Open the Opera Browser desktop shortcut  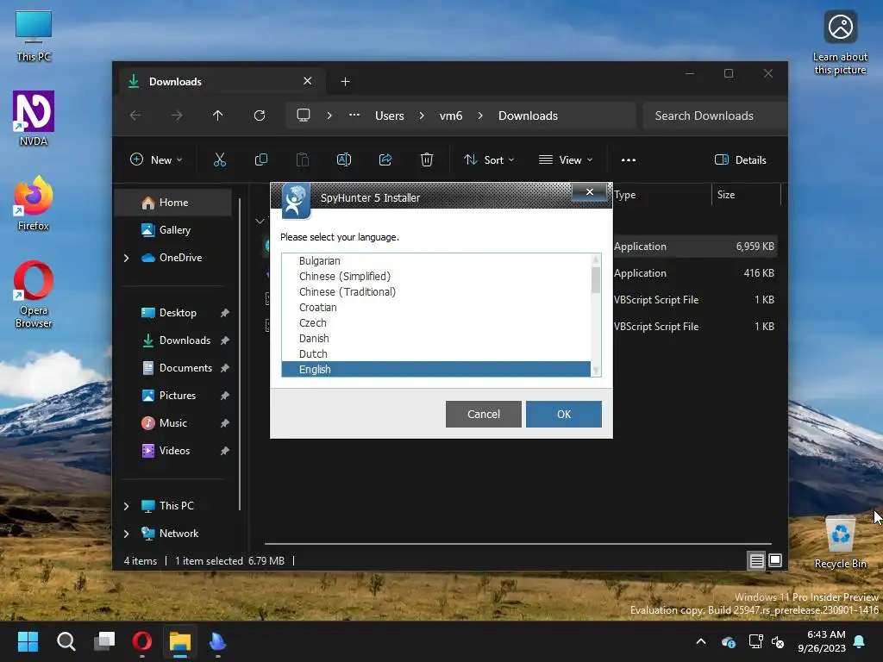coord(34,295)
